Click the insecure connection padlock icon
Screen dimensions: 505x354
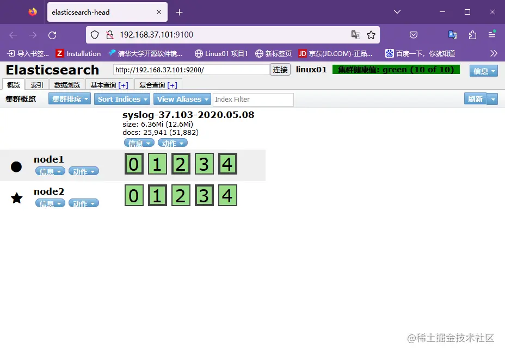coord(110,35)
